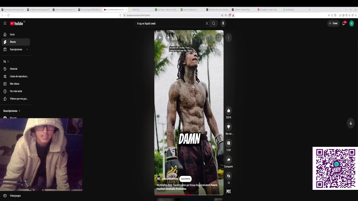
Task: Open the Brave Shields lion icon
Action: point(230,15)
